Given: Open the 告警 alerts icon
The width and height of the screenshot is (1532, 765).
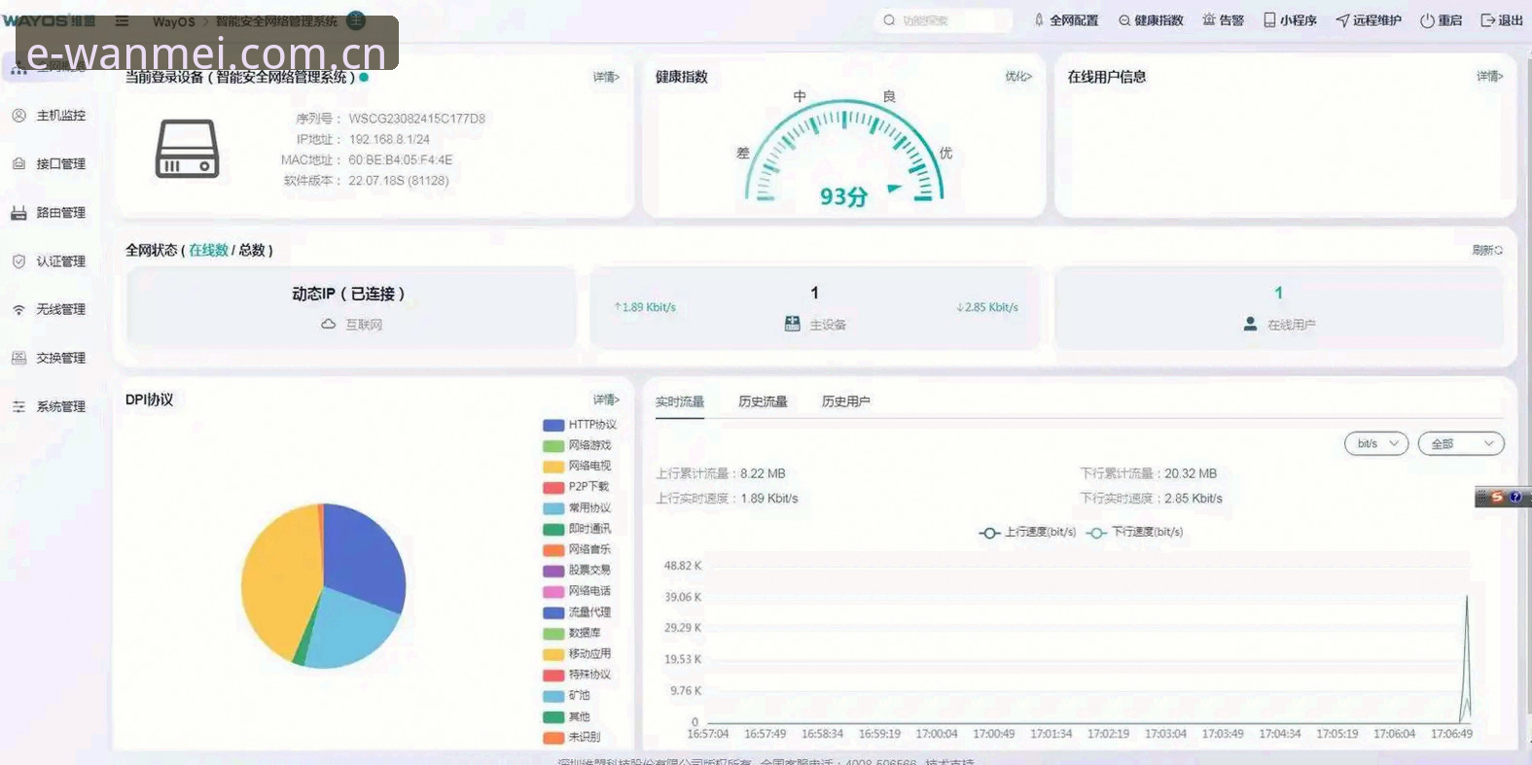Looking at the screenshot, I should [x=1223, y=20].
